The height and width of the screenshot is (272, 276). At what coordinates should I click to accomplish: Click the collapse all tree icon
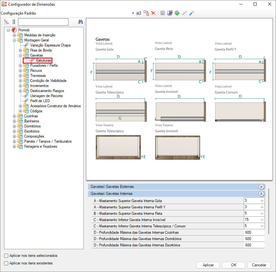pos(14,22)
